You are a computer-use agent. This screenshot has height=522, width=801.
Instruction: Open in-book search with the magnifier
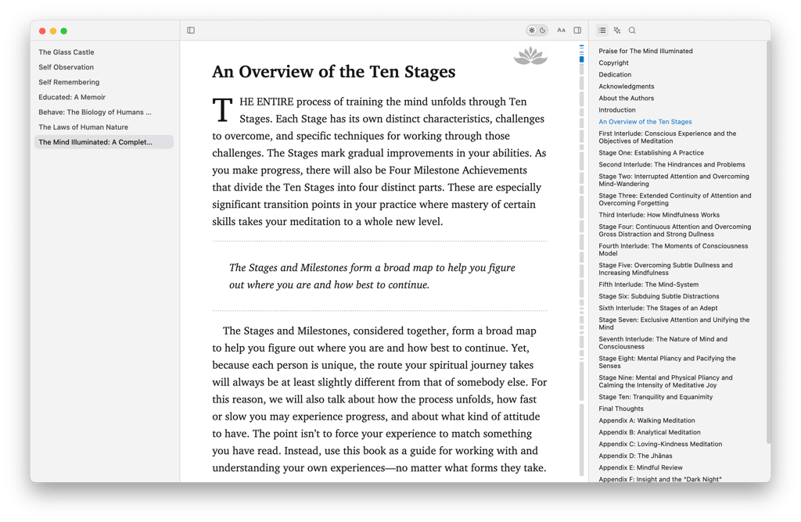click(631, 30)
